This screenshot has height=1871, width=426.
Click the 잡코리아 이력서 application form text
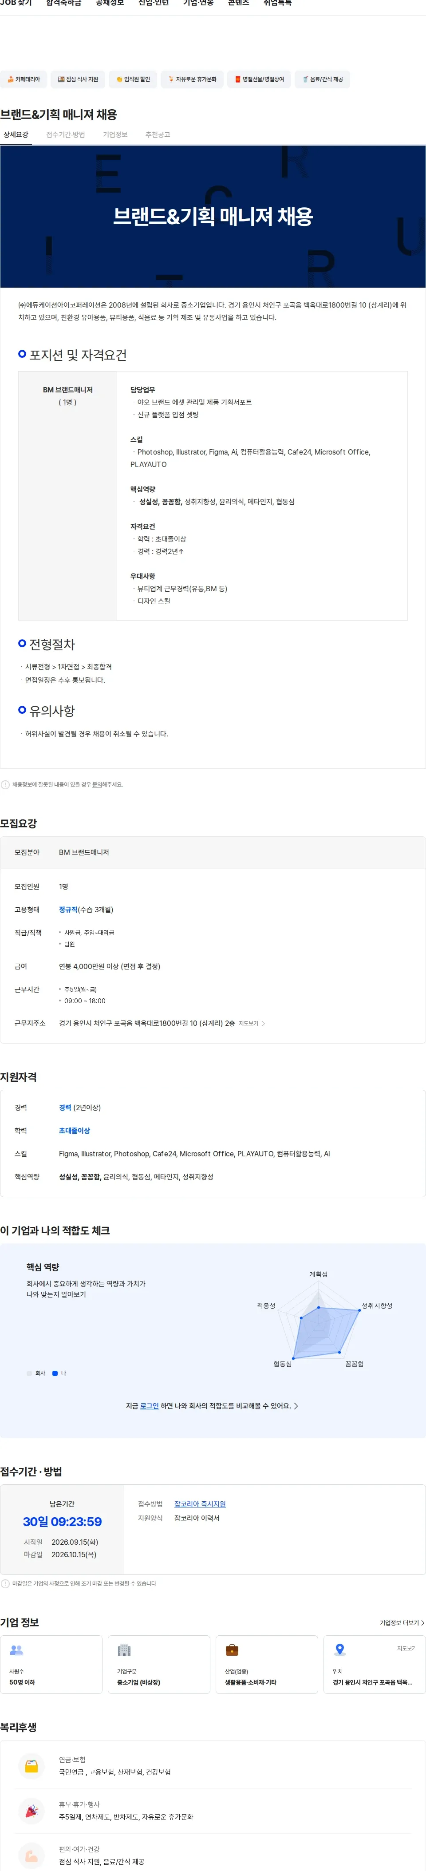pyautogui.click(x=197, y=1518)
